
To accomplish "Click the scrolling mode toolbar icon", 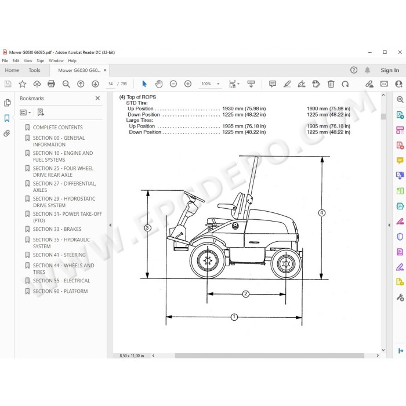I will [x=251, y=84].
